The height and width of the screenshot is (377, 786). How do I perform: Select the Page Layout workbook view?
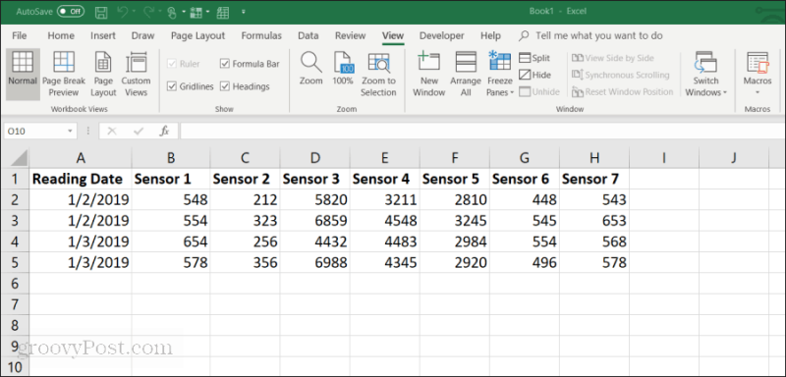click(x=103, y=74)
